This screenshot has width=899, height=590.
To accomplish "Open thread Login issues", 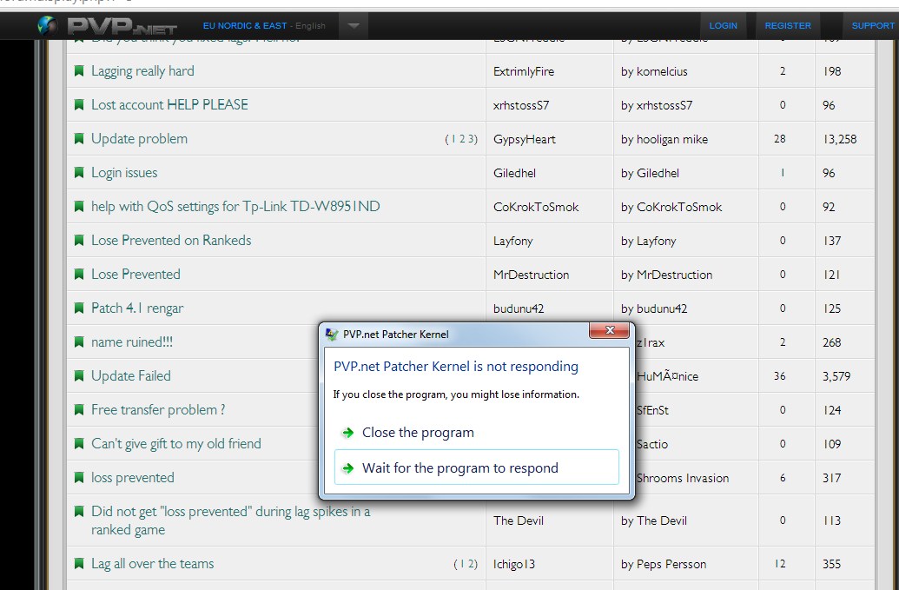I will 124,173.
